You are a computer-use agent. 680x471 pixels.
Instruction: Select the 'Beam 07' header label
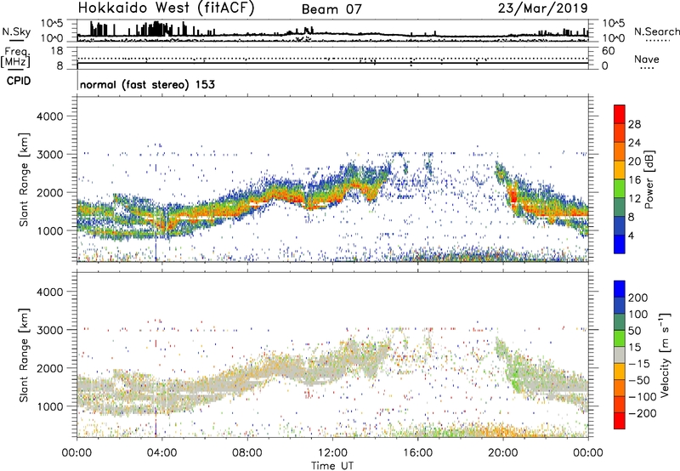coord(331,9)
